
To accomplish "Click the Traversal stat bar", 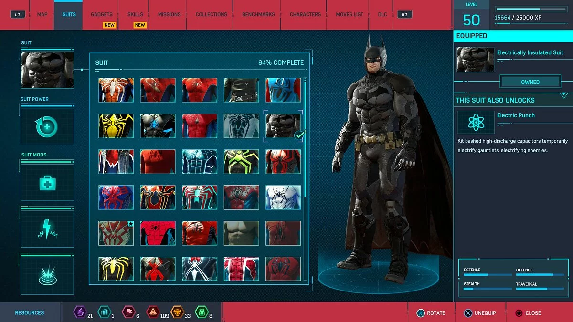I will point(540,289).
